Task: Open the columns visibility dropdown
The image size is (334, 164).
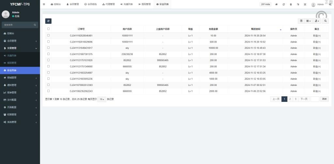Action: click(x=309, y=21)
